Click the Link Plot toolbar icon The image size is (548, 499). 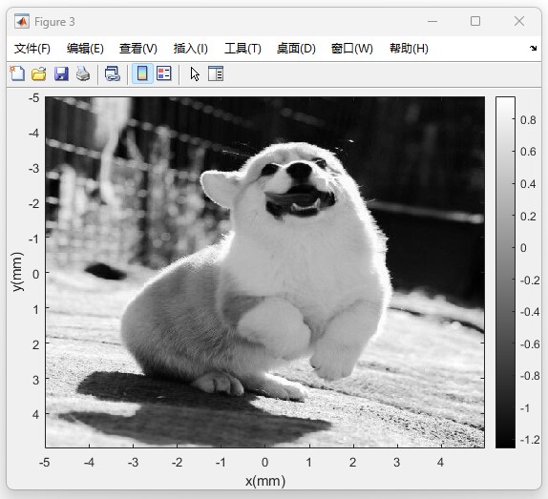click(x=113, y=73)
